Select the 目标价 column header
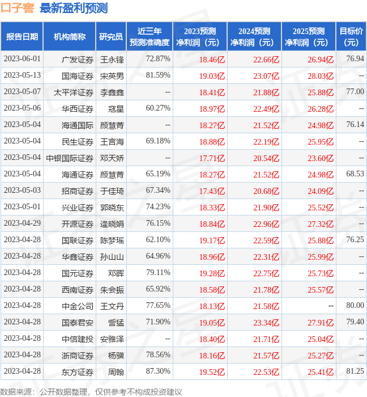The height and width of the screenshot is (397, 367). pos(351,37)
